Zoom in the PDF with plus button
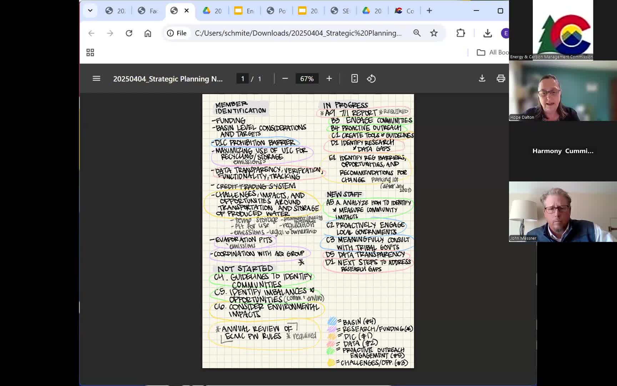 (x=329, y=79)
